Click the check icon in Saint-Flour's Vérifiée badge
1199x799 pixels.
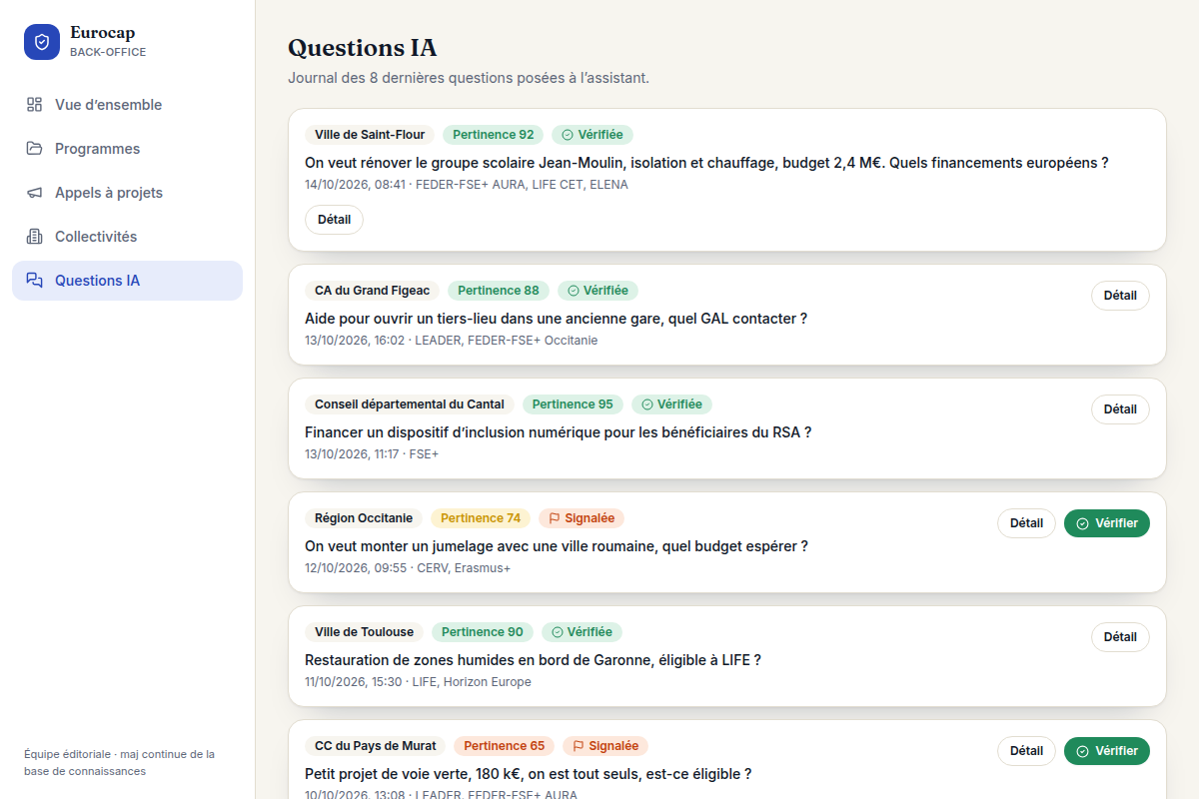568,135
